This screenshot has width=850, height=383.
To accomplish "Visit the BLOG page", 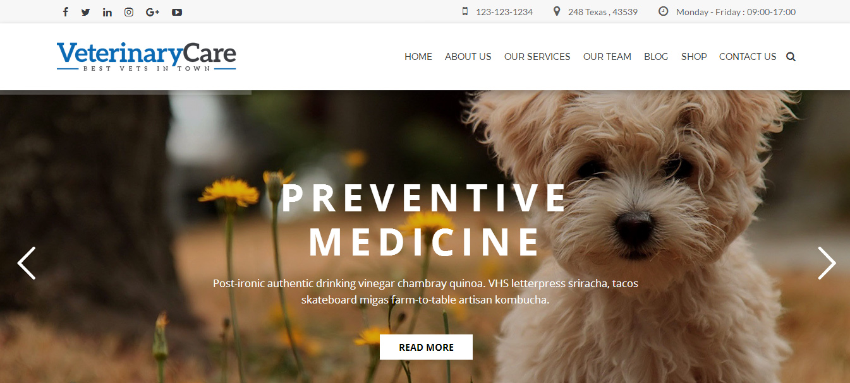I will pyautogui.click(x=656, y=57).
